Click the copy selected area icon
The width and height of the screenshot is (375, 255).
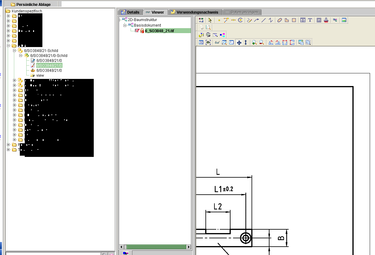308,42
